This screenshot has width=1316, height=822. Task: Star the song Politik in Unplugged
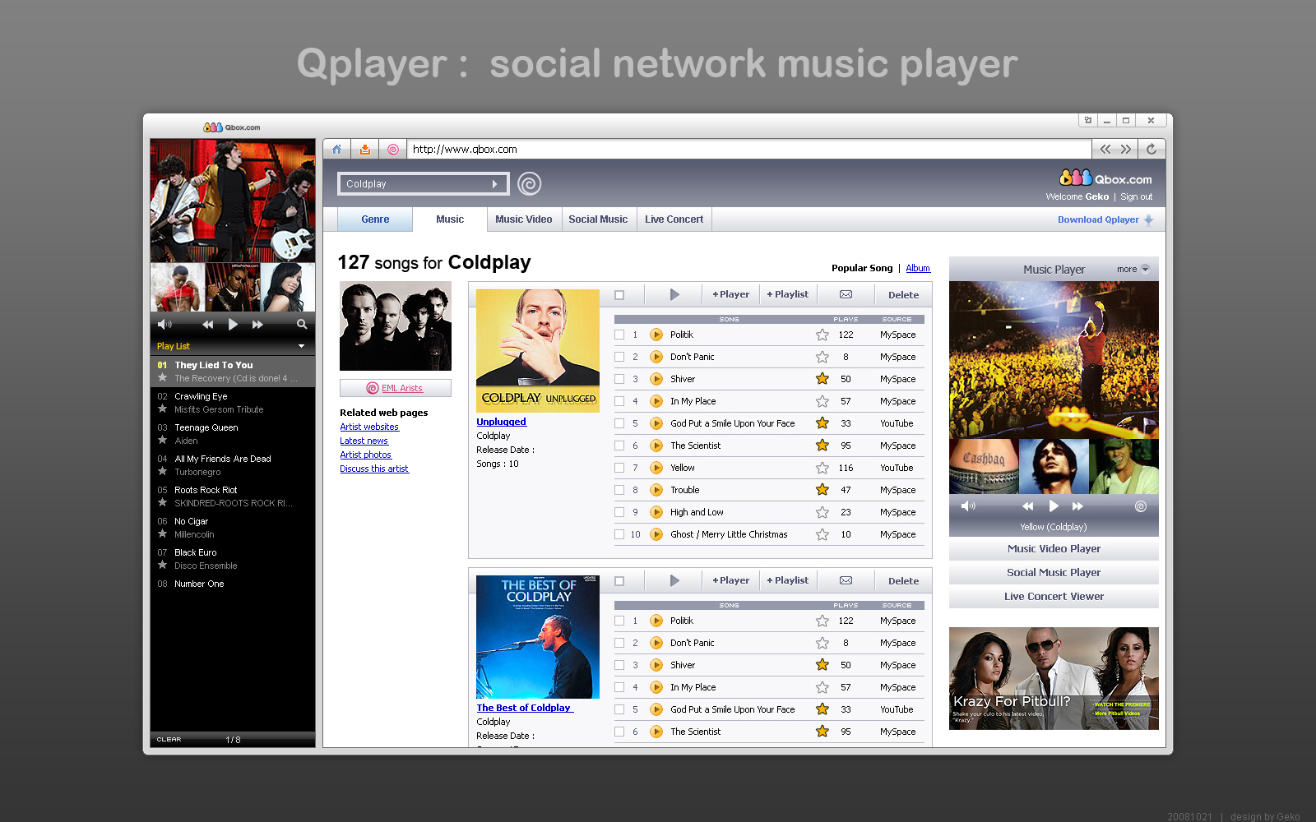pos(822,335)
